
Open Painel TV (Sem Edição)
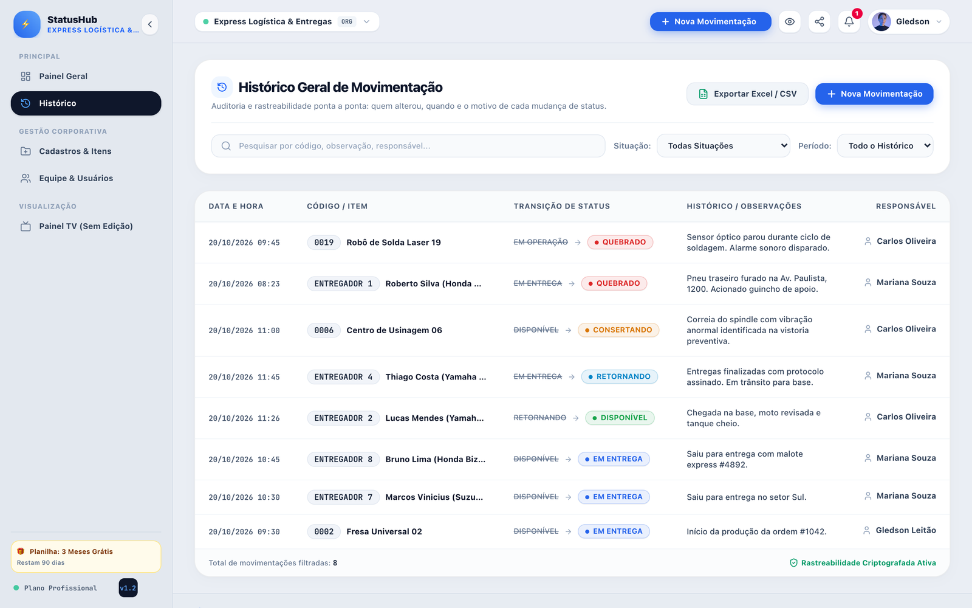point(86,226)
